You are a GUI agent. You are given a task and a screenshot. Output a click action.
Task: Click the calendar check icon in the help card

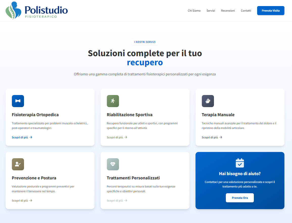240,163
